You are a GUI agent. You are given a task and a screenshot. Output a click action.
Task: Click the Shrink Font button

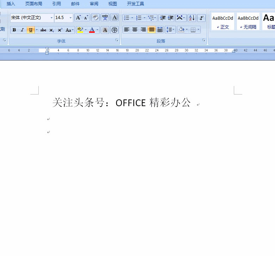click(x=86, y=18)
